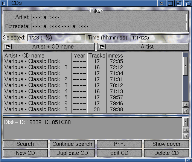192x162 pixels.
Task: Click Continue search button
Action: click(x=72, y=144)
